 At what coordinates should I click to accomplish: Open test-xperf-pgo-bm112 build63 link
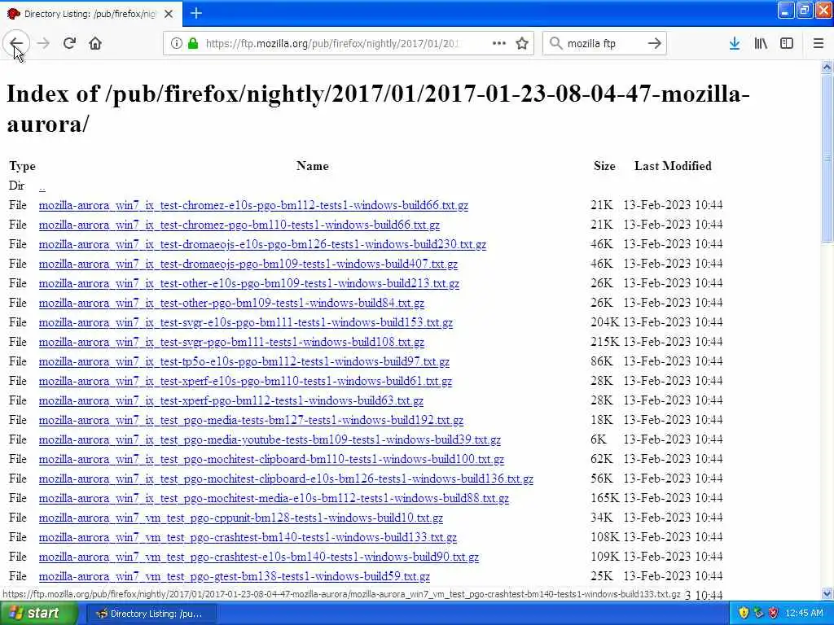point(231,400)
